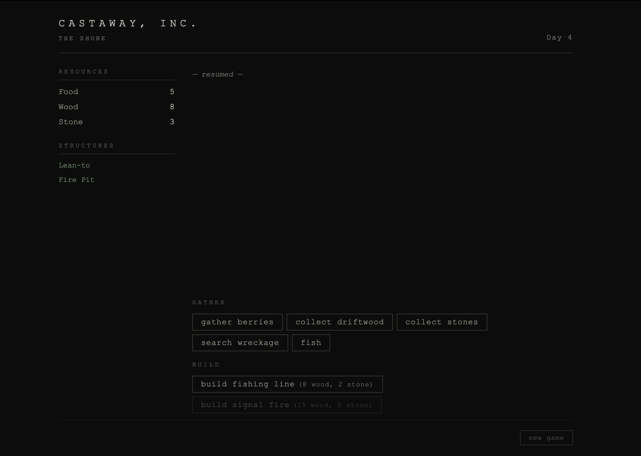Click the CASTAWAY, INC. title
Viewport: 641px width, 456px height.
pos(127,24)
